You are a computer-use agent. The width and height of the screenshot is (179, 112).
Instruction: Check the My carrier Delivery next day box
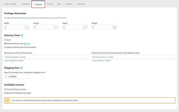coord(5,93)
